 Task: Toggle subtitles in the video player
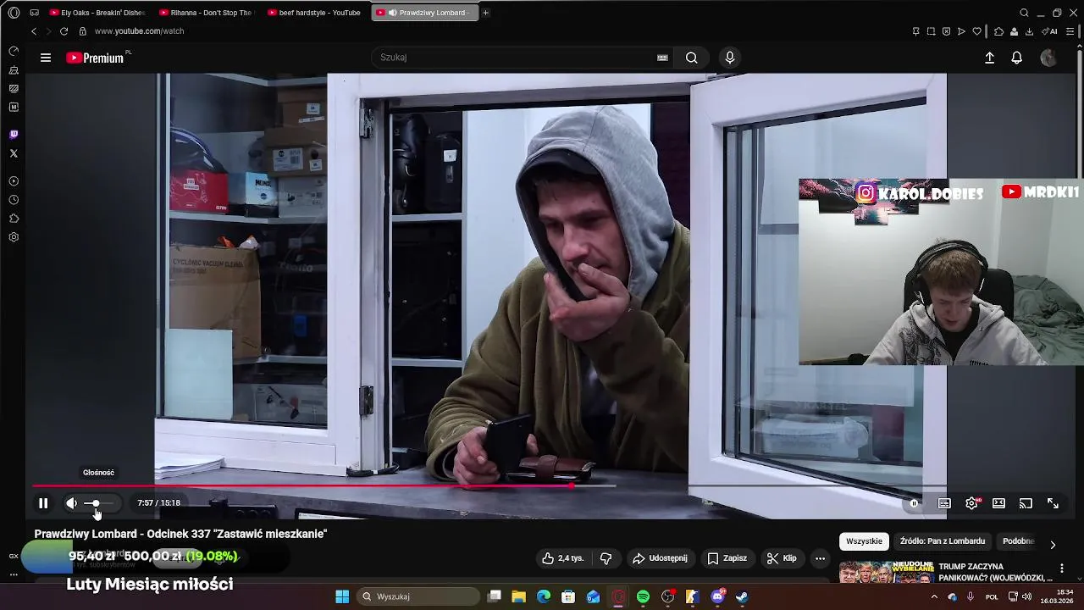coord(944,503)
